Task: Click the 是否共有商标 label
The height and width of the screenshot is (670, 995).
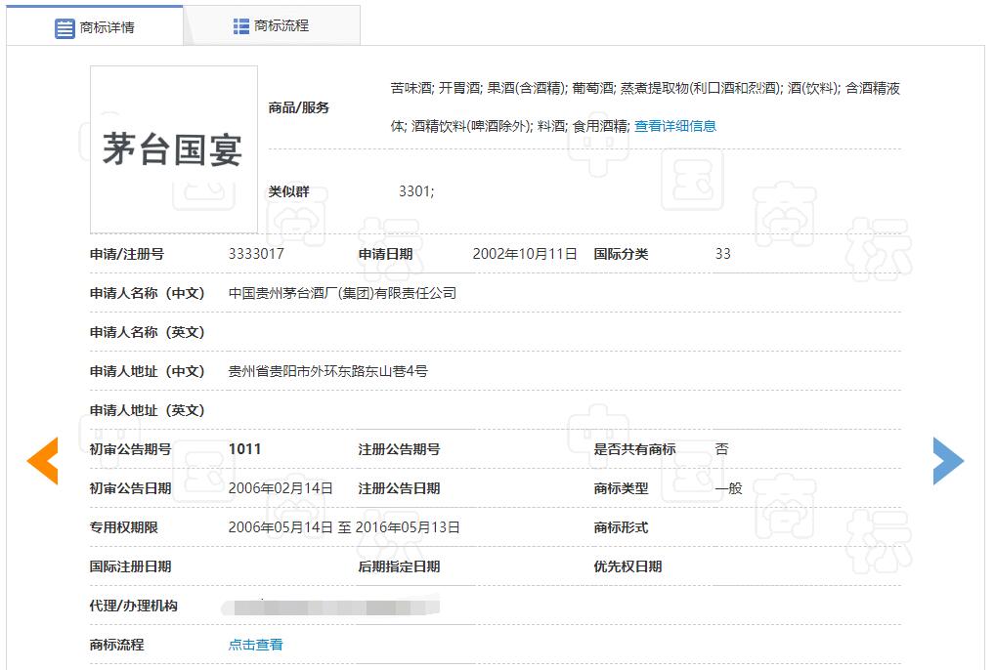Action: coord(634,449)
